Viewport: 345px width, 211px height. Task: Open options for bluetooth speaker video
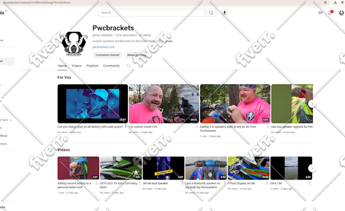[224, 183]
